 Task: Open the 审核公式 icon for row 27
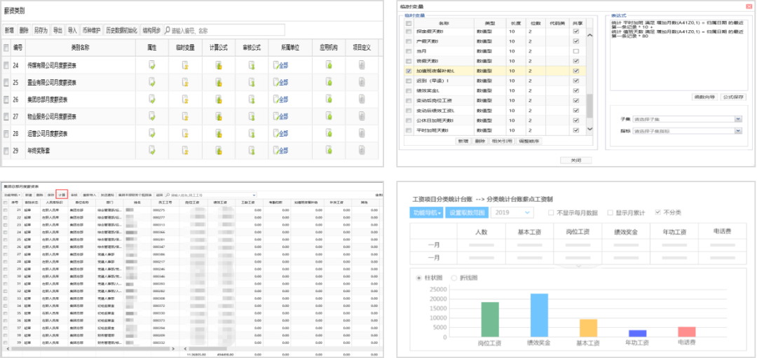pos(252,116)
